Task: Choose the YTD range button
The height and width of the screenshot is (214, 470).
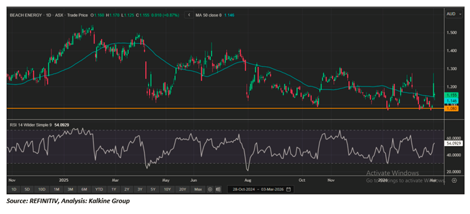Action: [99, 189]
